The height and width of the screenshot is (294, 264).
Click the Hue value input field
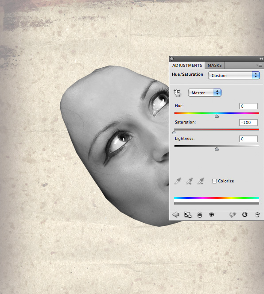click(248, 106)
